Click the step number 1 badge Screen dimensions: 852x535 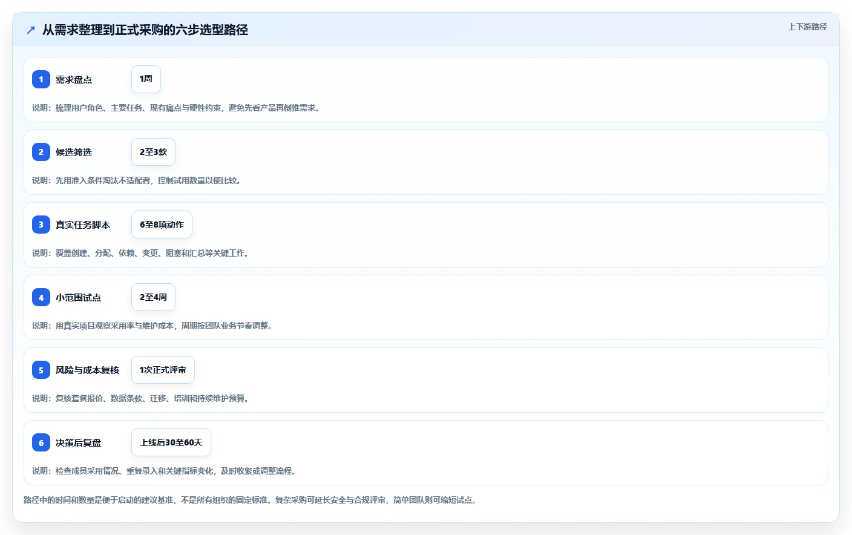point(41,79)
